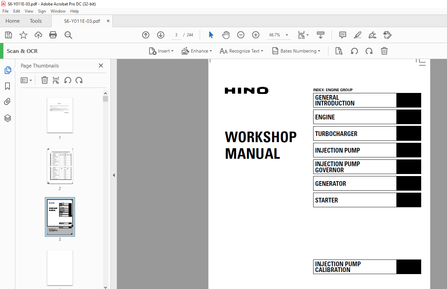Image resolution: width=447 pixels, height=289 pixels.
Task: Rotate thumbnails counterclockwise in the panel
Action: (x=68, y=80)
